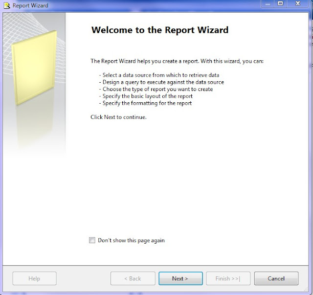Click "Specify the formatting for the report"
This screenshot has width=313, height=295.
[x=145, y=103]
